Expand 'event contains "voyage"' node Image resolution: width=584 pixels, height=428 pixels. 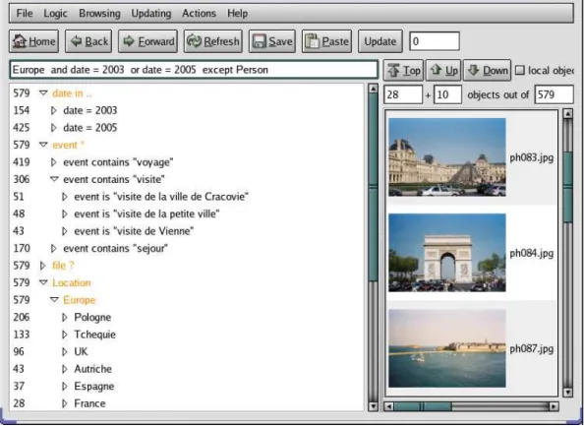tap(54, 162)
